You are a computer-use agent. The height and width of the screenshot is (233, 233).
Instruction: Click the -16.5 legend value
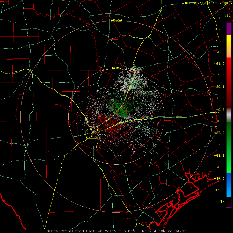tap(219, 121)
